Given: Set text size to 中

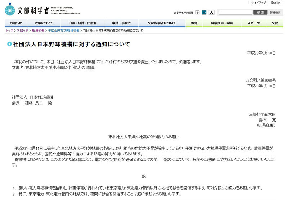Looking at the screenshot, I should tap(204, 13).
